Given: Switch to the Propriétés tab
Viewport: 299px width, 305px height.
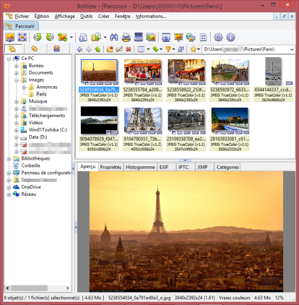Looking at the screenshot, I should click(111, 167).
